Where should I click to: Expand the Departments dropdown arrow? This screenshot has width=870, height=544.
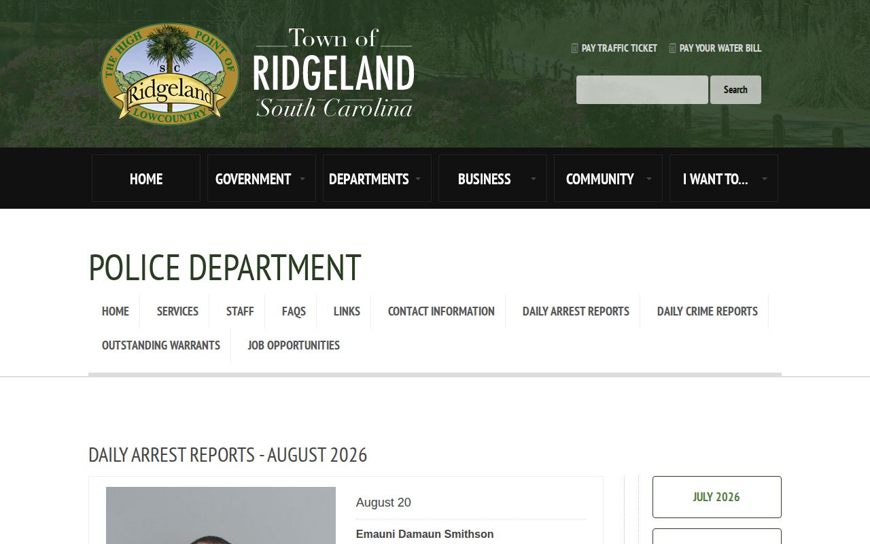click(x=418, y=179)
